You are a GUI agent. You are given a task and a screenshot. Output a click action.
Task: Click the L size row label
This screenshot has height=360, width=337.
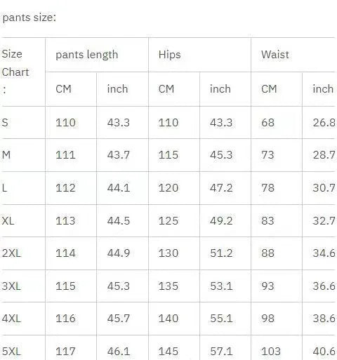click(x=4, y=188)
